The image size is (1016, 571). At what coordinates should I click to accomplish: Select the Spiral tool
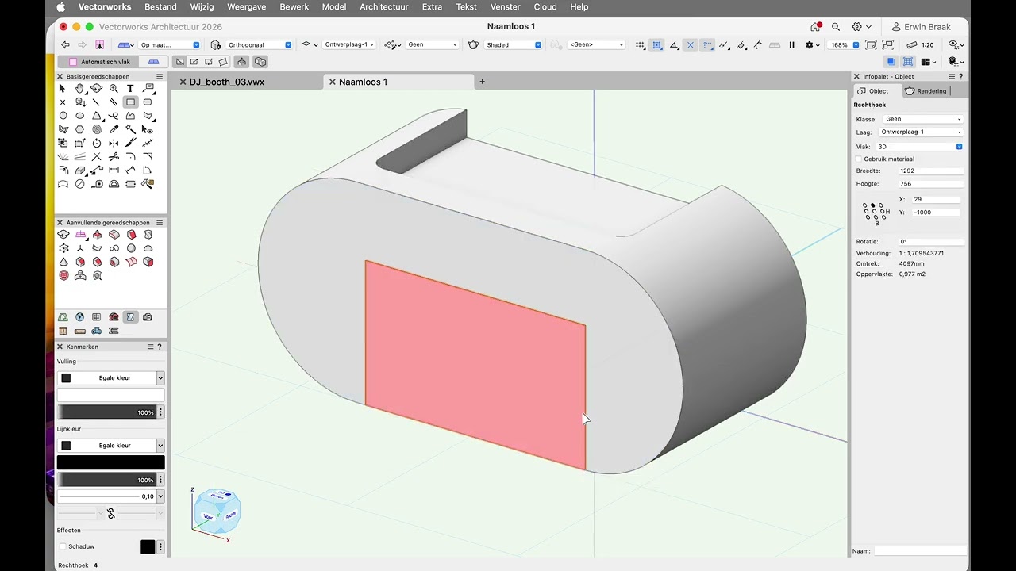[97, 129]
